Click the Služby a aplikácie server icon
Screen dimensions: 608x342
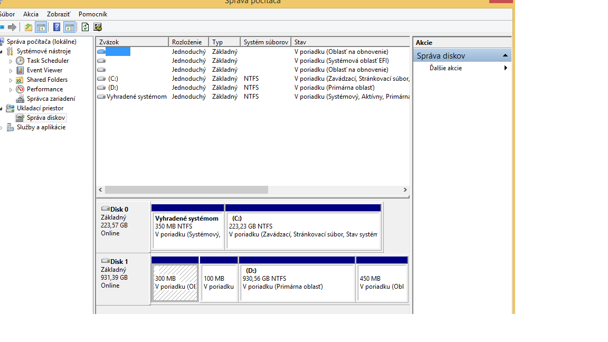10,127
